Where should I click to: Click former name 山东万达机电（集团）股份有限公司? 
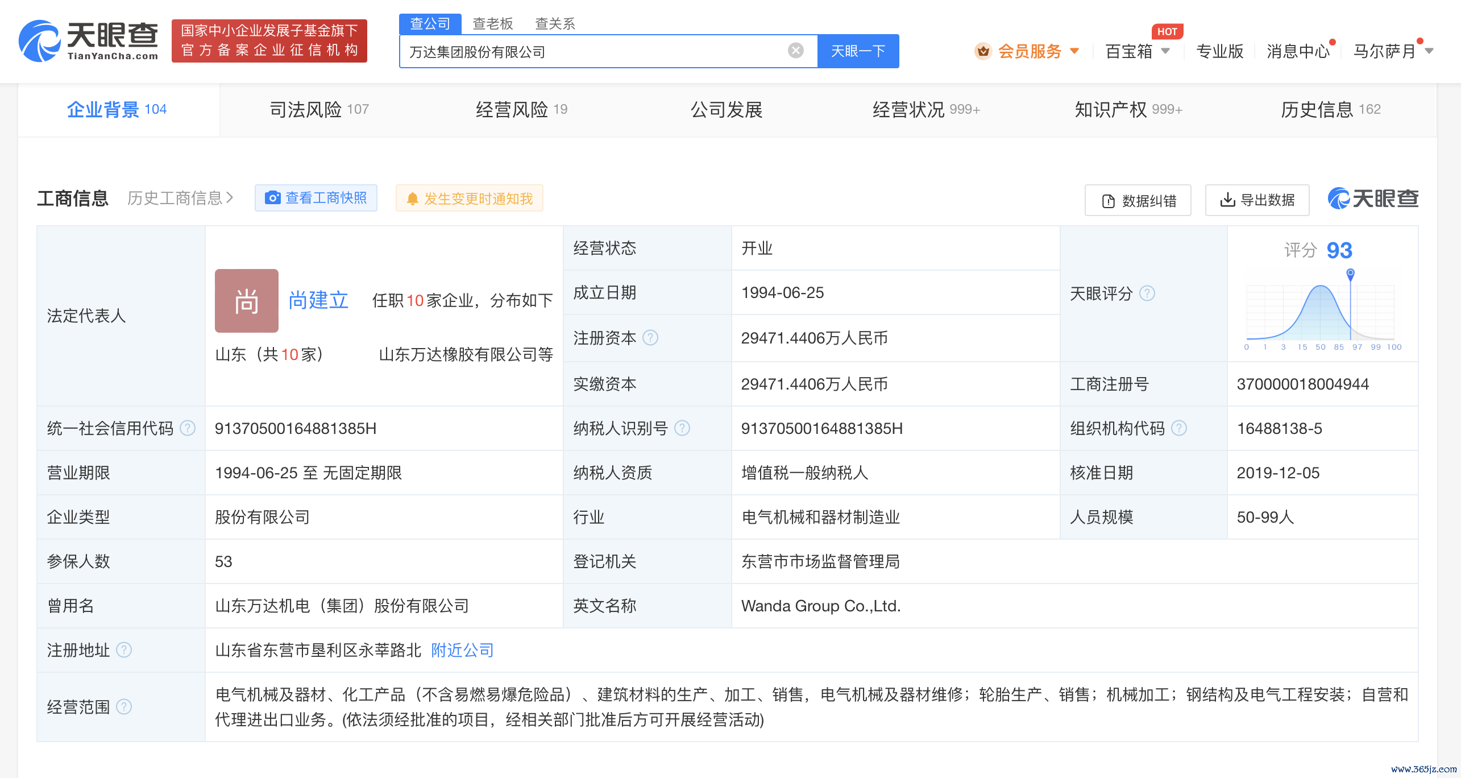point(342,606)
